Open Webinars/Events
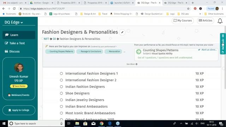The image size is (226, 127). point(19,95)
